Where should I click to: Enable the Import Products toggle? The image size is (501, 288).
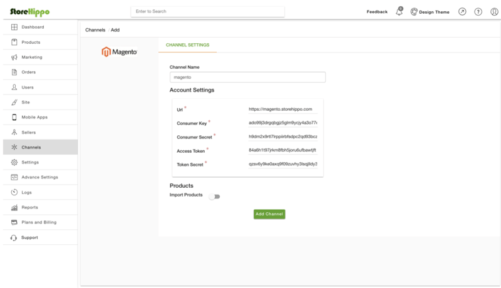tap(214, 197)
